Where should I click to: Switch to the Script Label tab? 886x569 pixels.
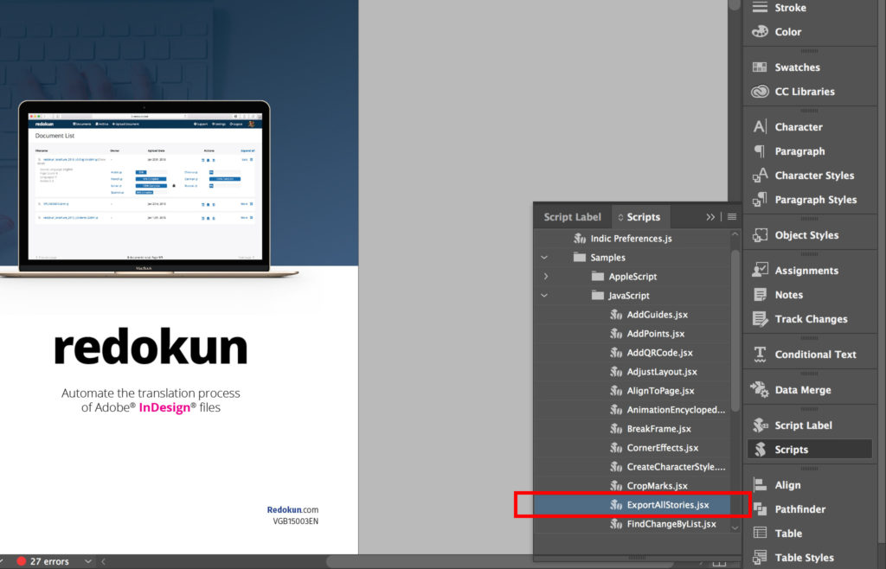point(572,217)
